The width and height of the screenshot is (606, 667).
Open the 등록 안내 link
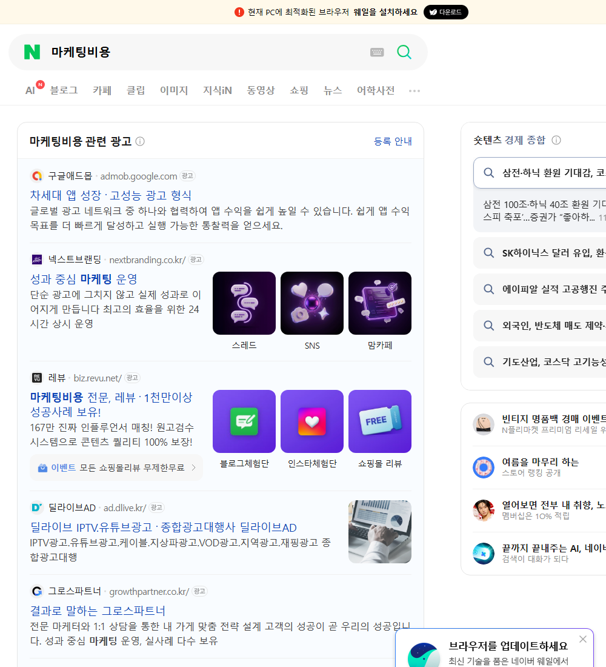393,141
